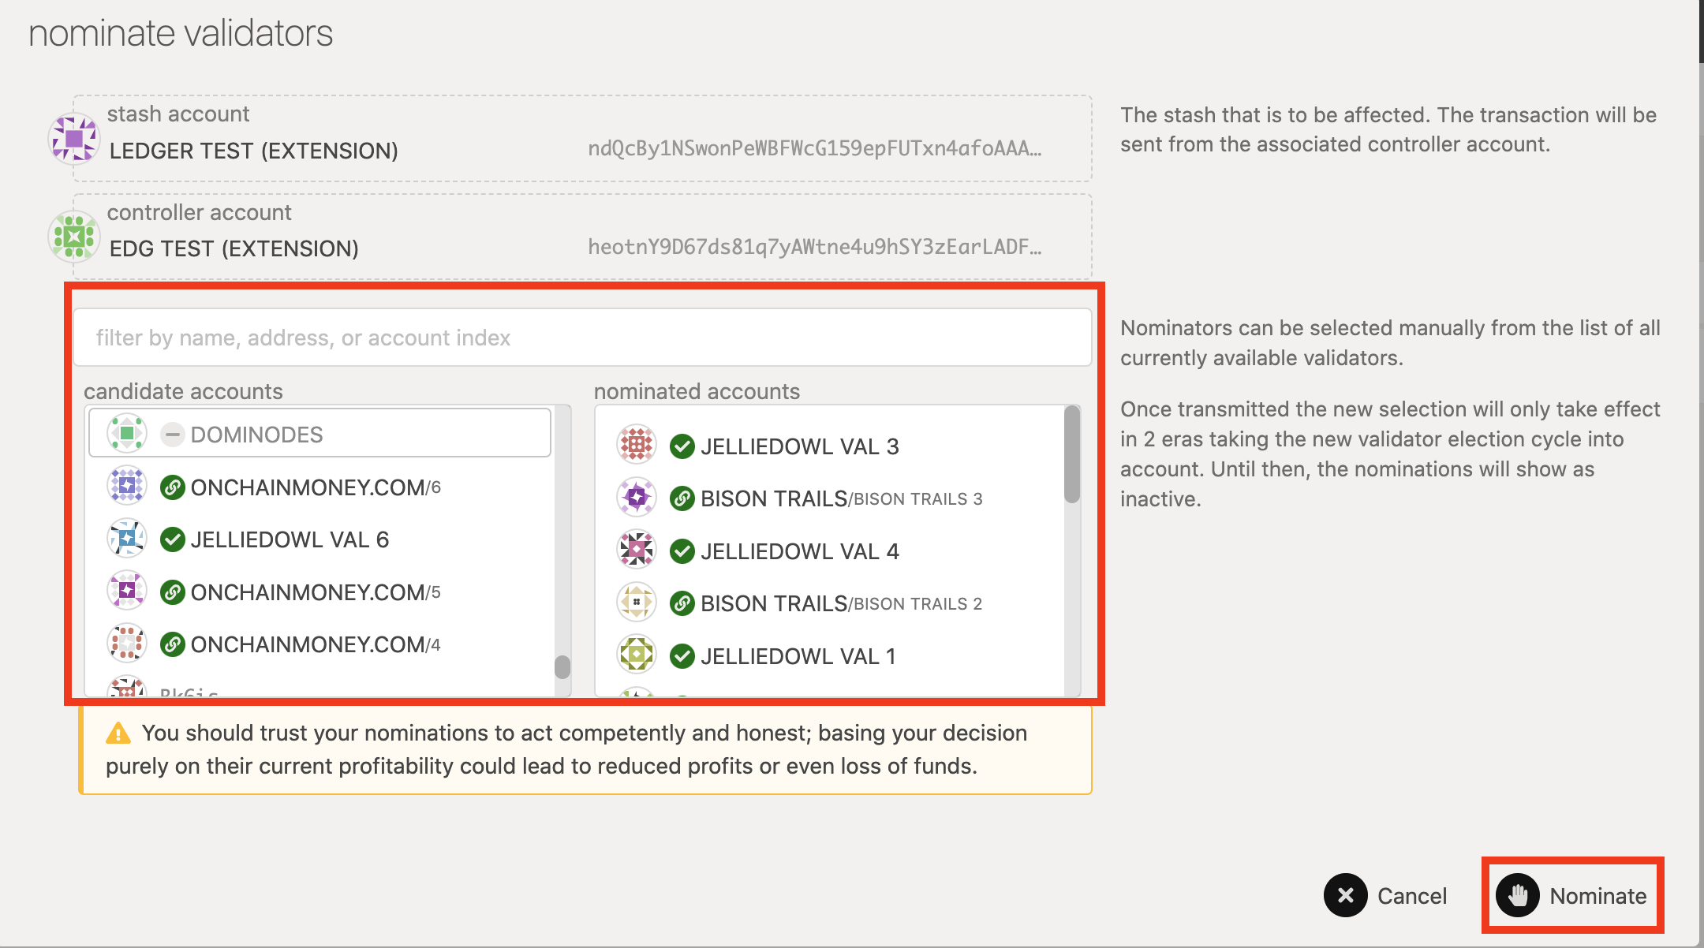Screen dimensions: 1704x948
Task: Add ONCHAINMONEY.COM/5 from the candidate accounts
Action: click(315, 592)
